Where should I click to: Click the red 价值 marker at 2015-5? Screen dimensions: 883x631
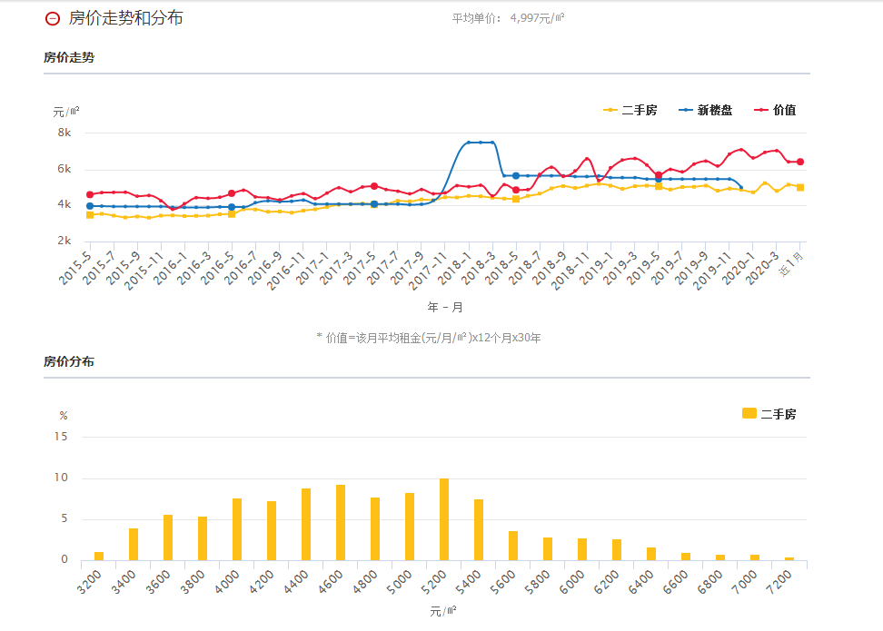click(x=90, y=194)
